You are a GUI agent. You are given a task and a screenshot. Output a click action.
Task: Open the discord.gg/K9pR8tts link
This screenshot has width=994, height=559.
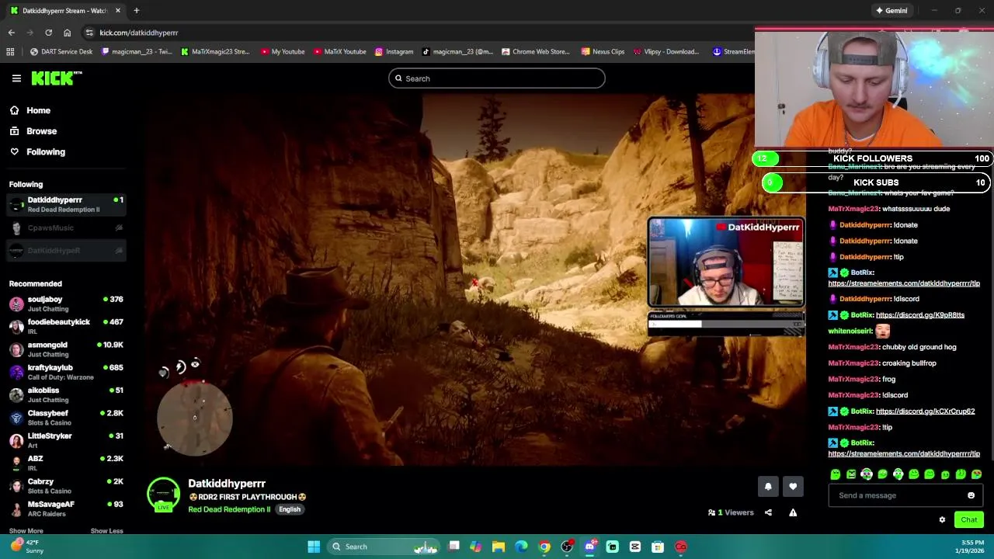920,315
